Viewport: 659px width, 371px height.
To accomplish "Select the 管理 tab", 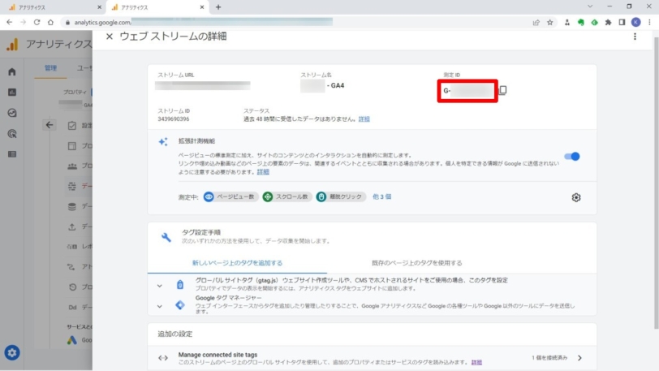I will coord(50,68).
